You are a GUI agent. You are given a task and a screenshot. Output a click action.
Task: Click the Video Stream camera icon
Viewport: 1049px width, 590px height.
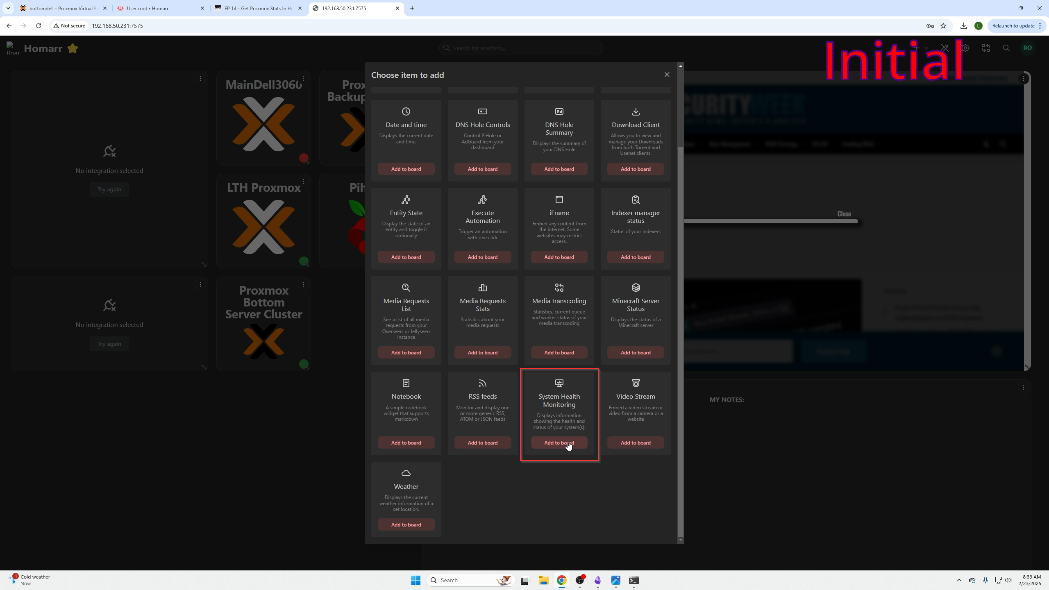pyautogui.click(x=636, y=383)
